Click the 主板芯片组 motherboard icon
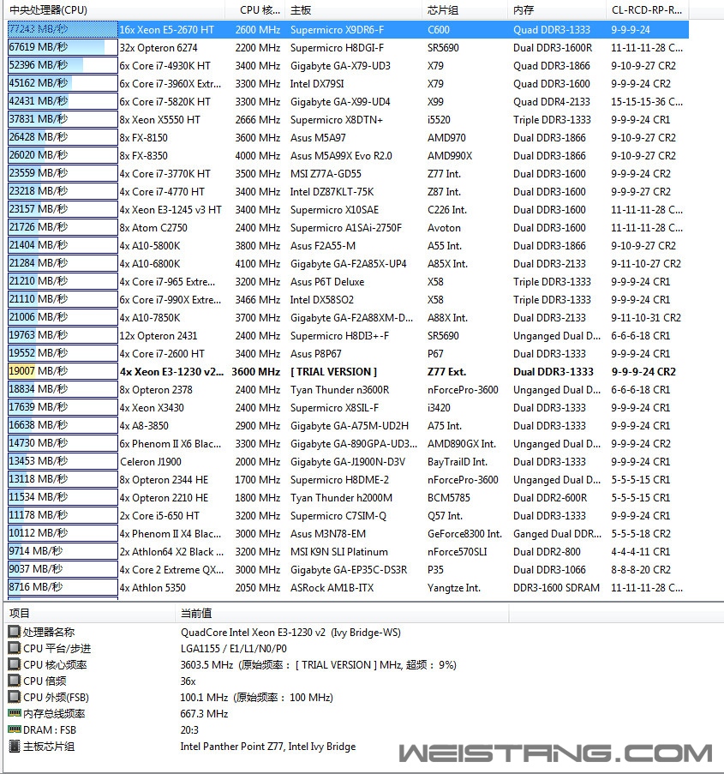Image resolution: width=724 pixels, height=774 pixels. coord(14,746)
